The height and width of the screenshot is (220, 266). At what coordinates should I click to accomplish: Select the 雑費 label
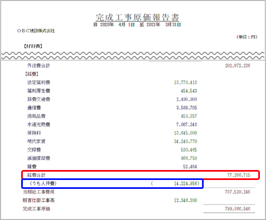pyautogui.click(x=32, y=167)
